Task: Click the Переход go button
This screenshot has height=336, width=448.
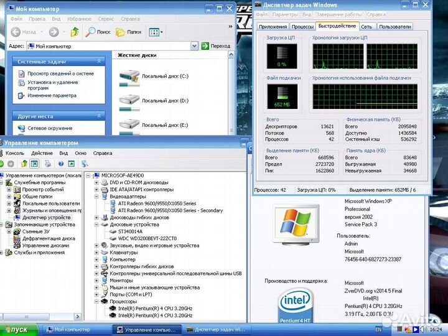Action: (216, 46)
